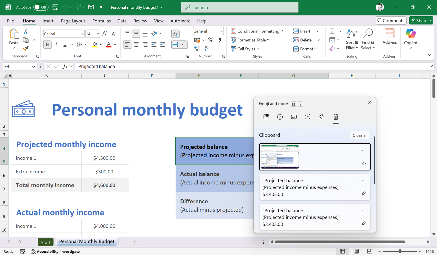
Task: Add a new sheet with the plus button
Action: (135, 242)
